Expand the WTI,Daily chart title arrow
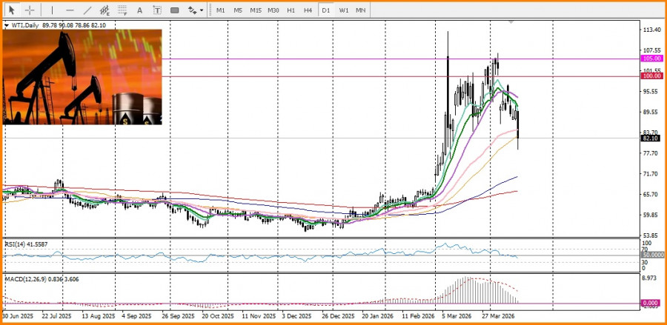Viewport: 667px width, 325px height. [x=6, y=26]
